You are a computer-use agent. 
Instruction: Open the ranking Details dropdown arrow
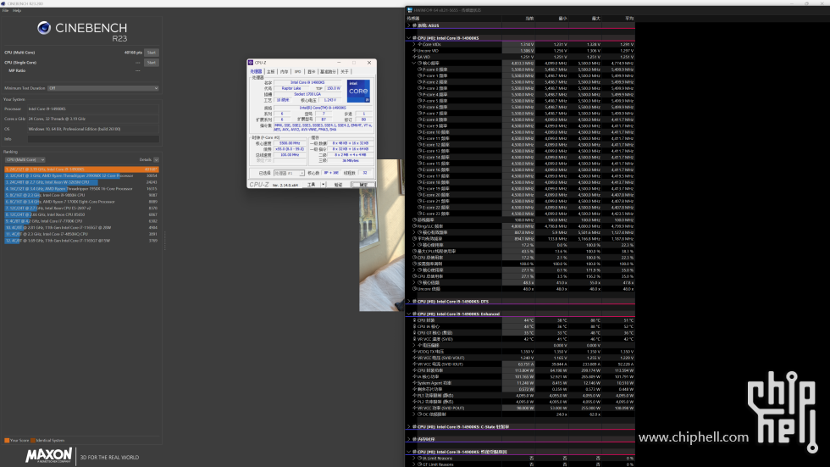[156, 160]
